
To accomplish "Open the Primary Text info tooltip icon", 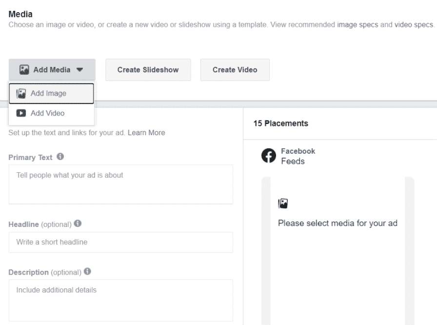I will point(60,157).
